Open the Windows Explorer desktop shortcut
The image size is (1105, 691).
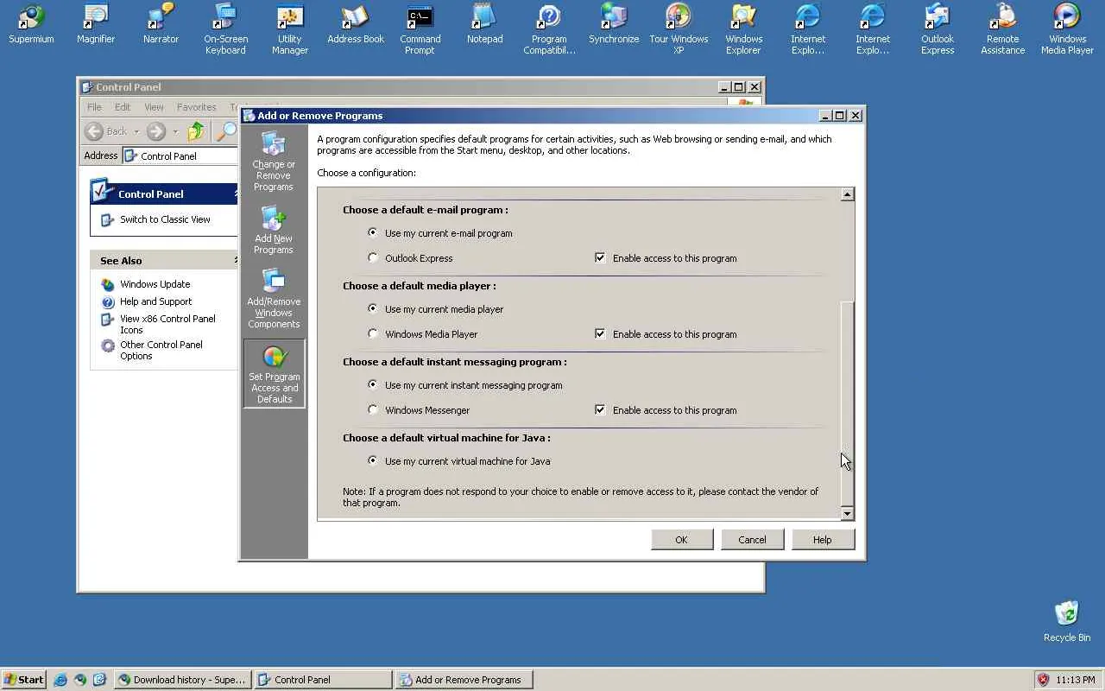pos(743,29)
